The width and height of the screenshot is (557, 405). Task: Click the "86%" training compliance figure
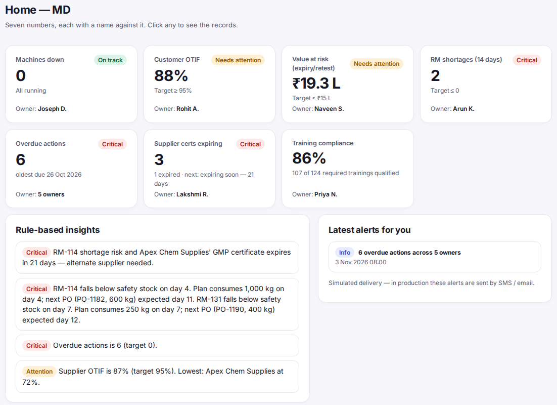[x=309, y=158]
